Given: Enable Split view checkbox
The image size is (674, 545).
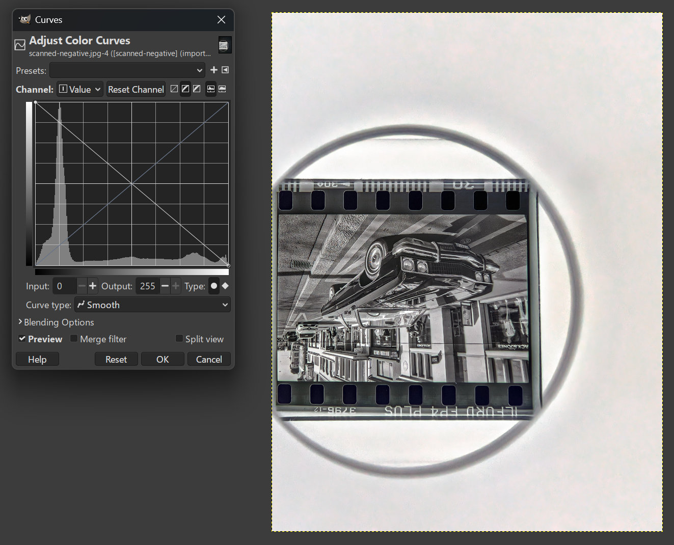Looking at the screenshot, I should [x=179, y=339].
